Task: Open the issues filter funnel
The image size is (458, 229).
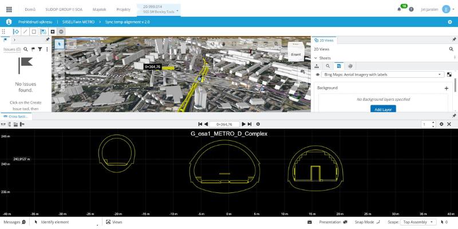Action: pyautogui.click(x=40, y=49)
